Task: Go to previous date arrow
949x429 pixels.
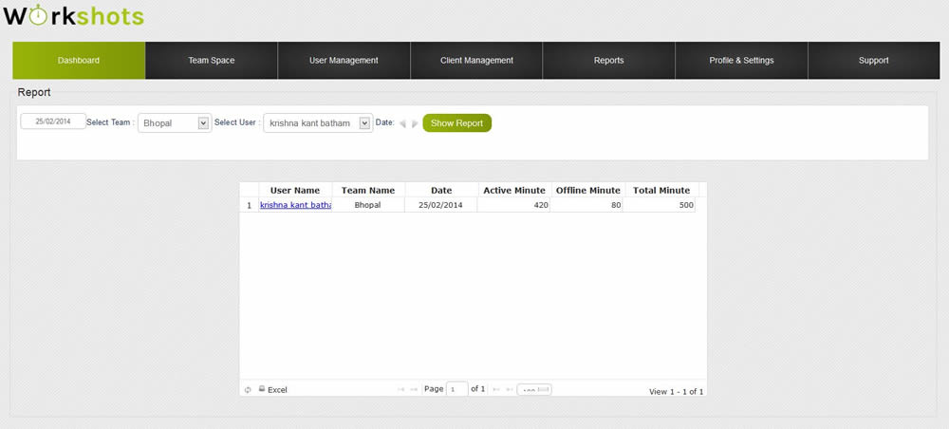Action: point(402,123)
